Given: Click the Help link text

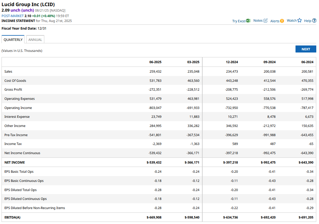Looking at the screenshot, I should click(x=308, y=21).
